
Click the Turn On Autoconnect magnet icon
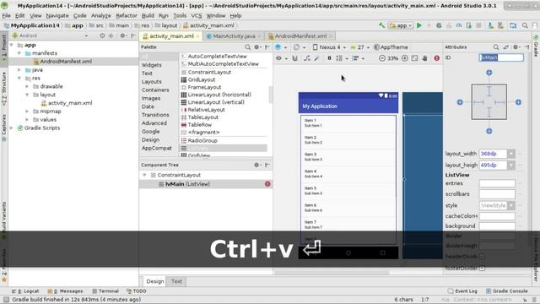(295, 58)
